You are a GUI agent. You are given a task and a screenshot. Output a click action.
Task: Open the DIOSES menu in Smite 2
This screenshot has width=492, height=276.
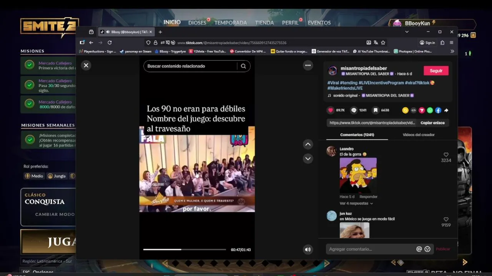point(197,23)
